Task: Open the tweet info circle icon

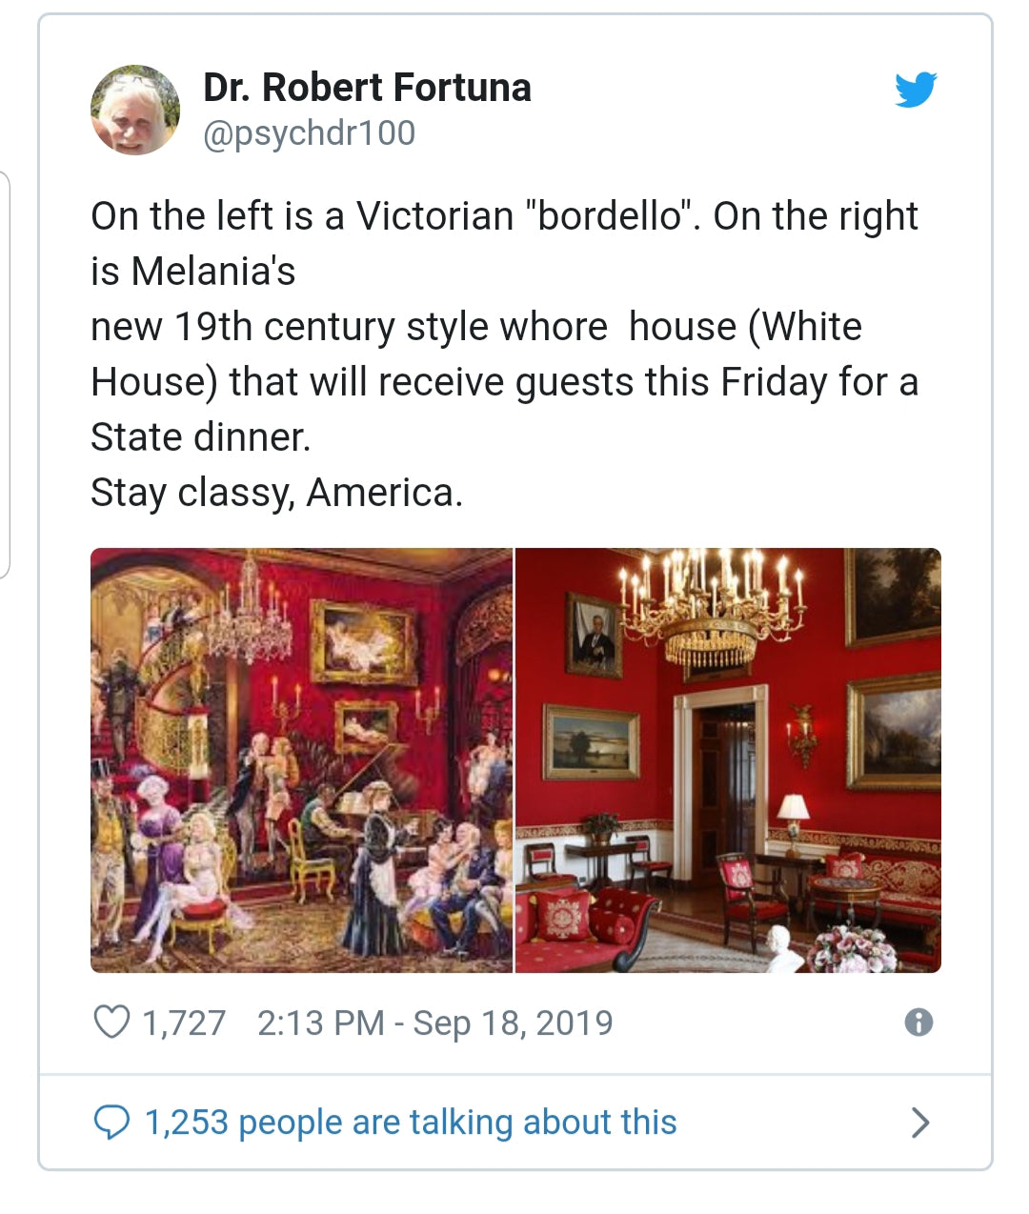Action: pos(918,1022)
